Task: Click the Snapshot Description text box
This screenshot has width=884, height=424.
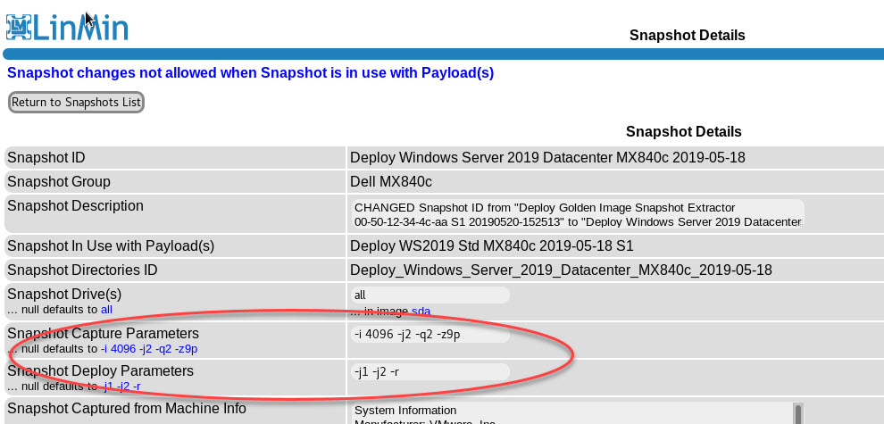Action: pos(578,214)
